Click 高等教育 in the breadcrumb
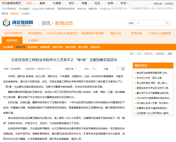Viewport: 176px width, 142px height. 160,54
